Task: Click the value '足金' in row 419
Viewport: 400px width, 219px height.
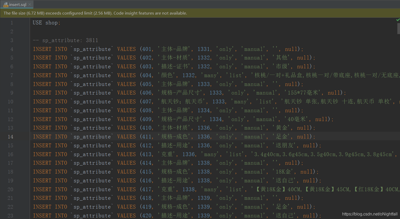Action: 281,207
